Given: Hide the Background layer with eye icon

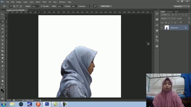Looking at the screenshot, I should pos(162,28).
